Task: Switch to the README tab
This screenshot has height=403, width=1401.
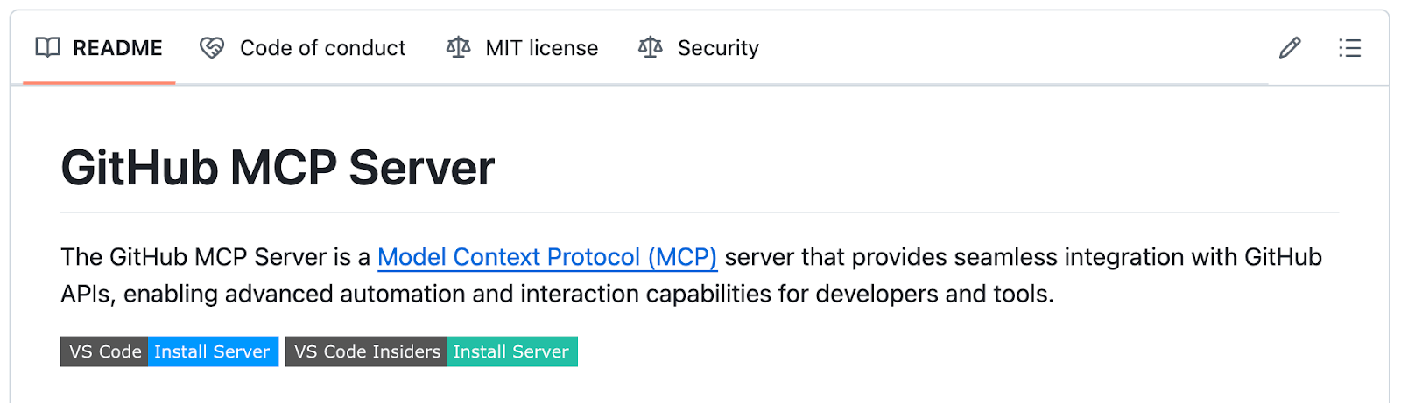Action: pos(117,48)
